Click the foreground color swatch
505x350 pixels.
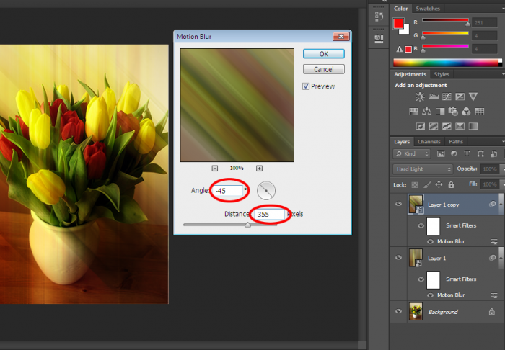click(x=398, y=24)
